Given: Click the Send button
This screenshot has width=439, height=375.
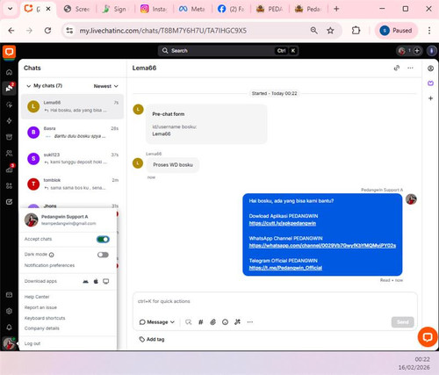Looking at the screenshot, I should 403,322.
